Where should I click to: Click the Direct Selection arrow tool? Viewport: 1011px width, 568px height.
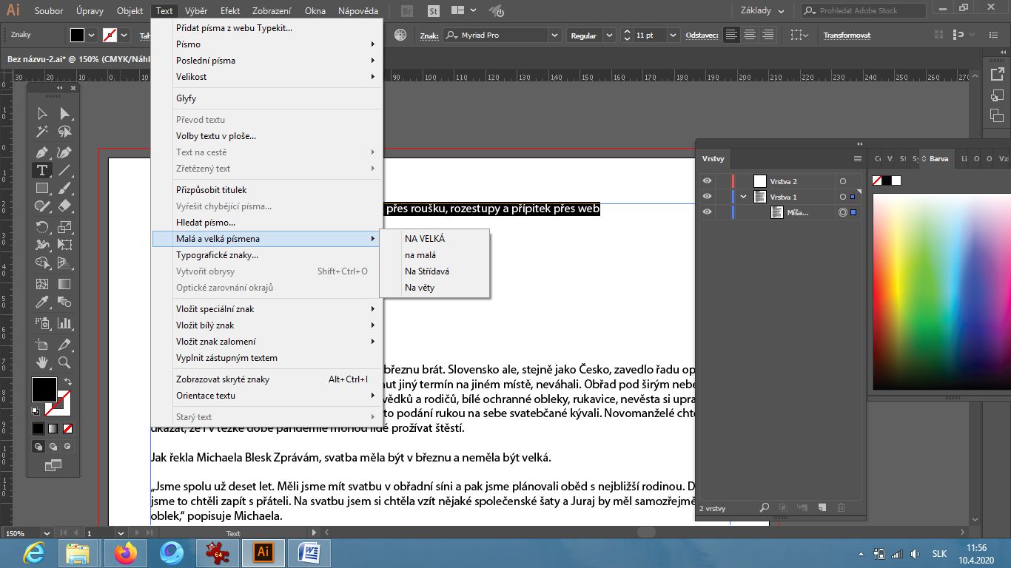(64, 113)
